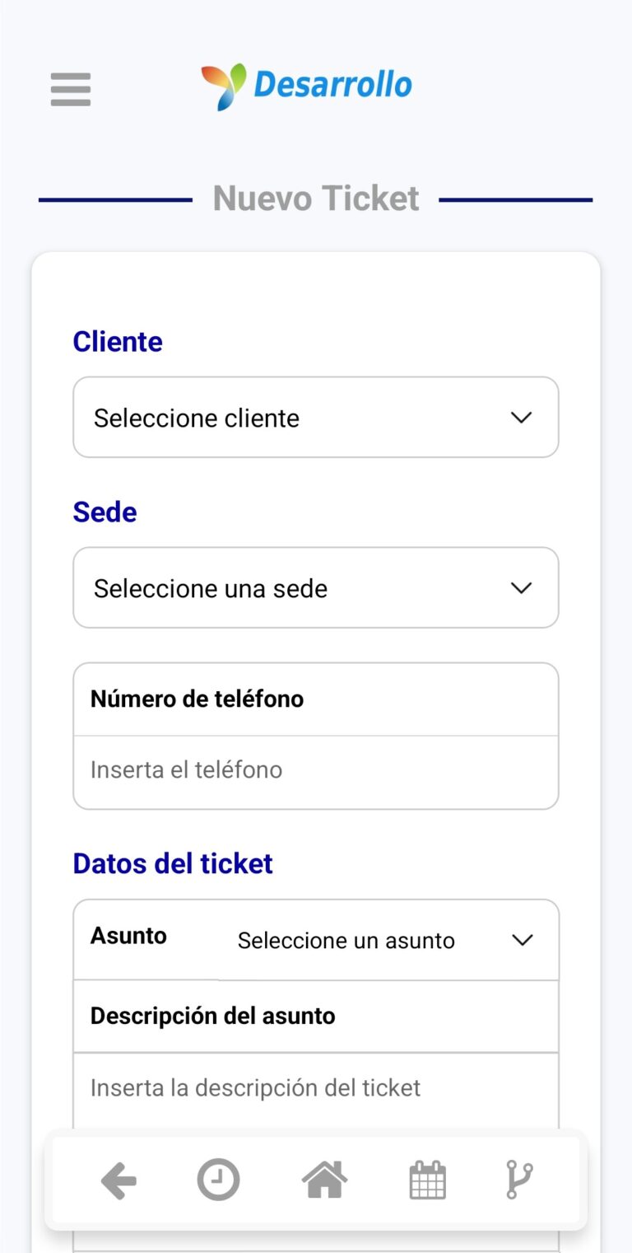Screen dimensions: 632x1253
Task: Click the Nuevo Ticket heading
Action: pos(316,199)
